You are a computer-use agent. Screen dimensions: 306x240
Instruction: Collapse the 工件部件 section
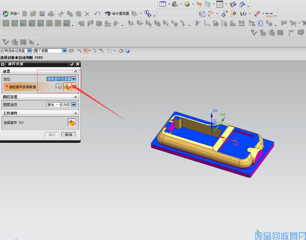[75, 113]
